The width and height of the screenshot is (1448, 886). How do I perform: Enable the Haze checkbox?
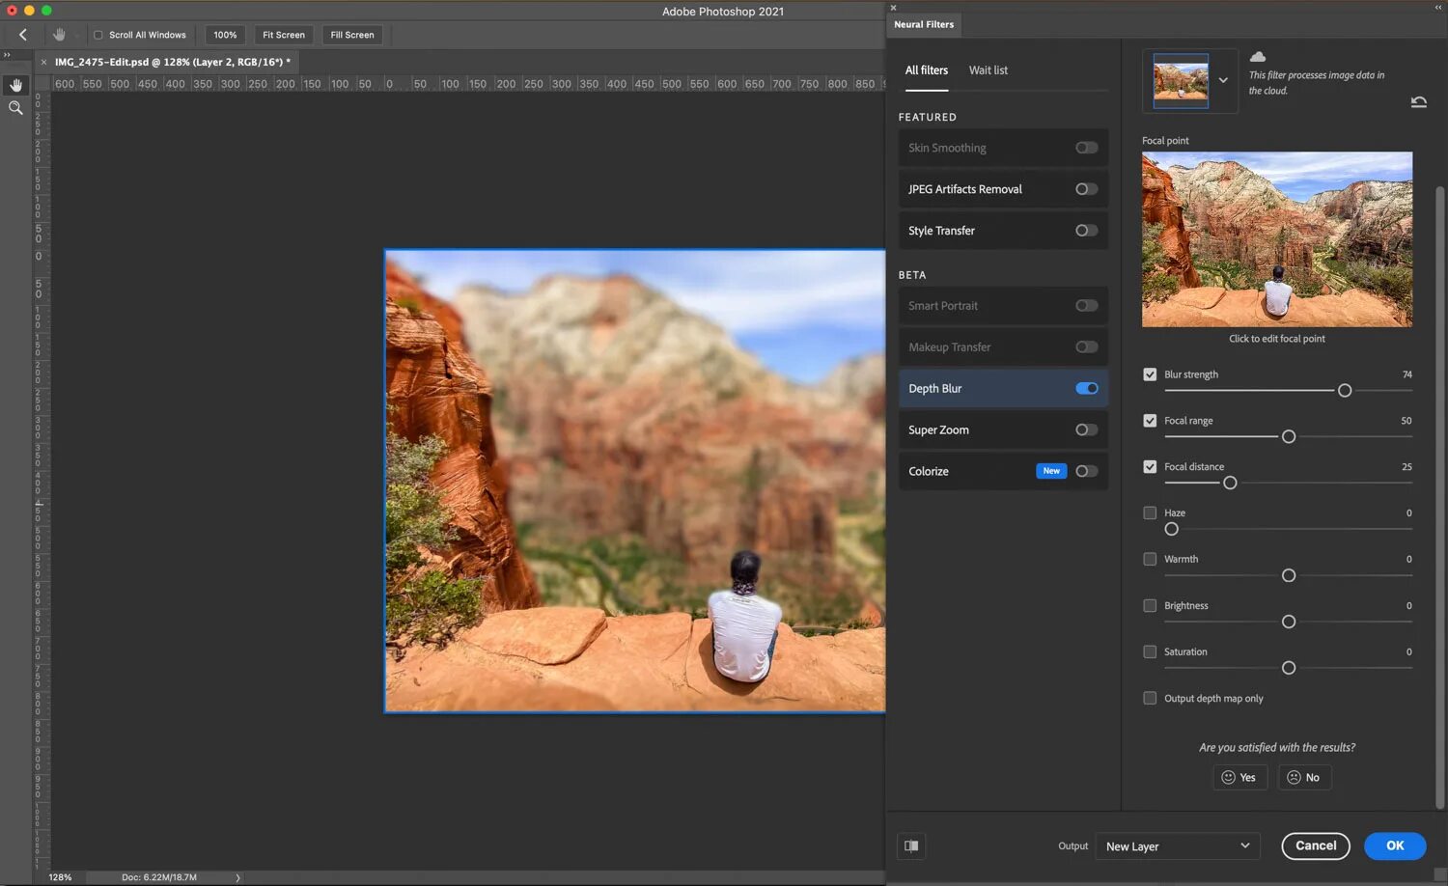[1150, 512]
